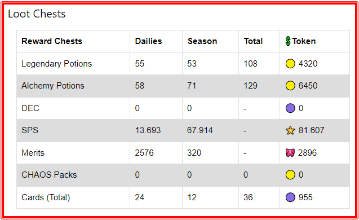Click purple circle icon beside 955

(290, 197)
